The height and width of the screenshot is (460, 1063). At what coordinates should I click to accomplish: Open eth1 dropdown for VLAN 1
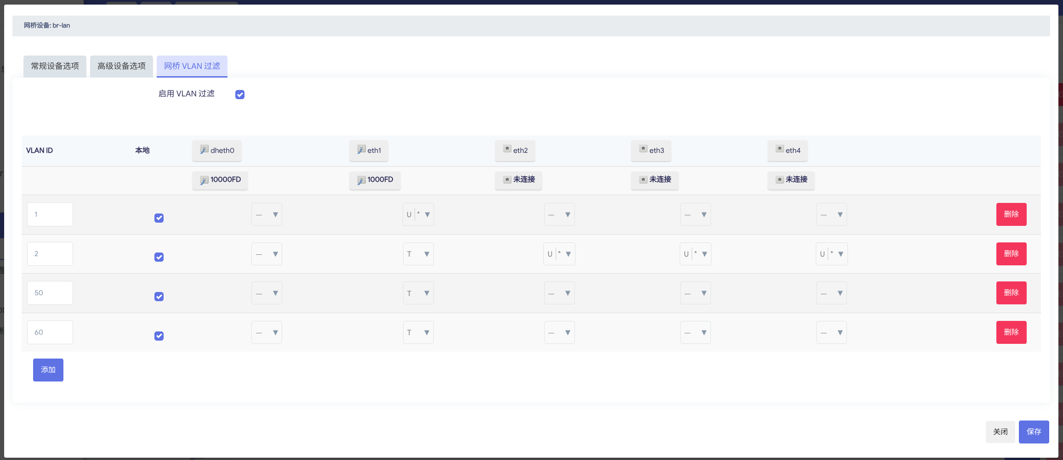click(418, 214)
